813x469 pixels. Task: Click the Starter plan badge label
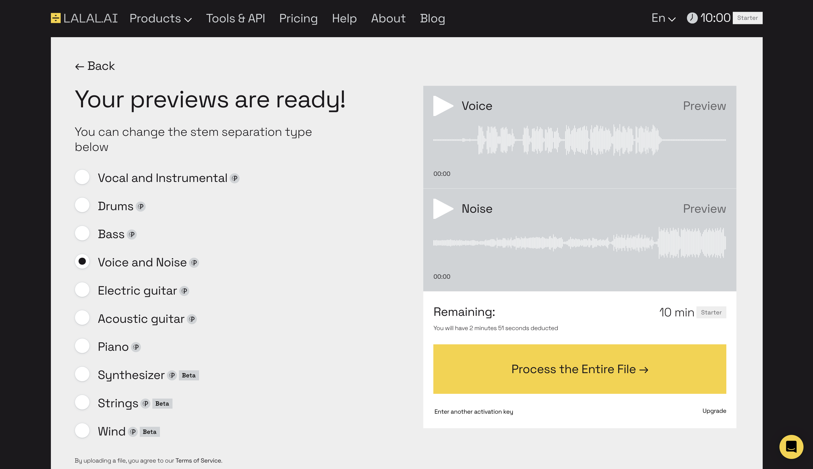coord(746,18)
